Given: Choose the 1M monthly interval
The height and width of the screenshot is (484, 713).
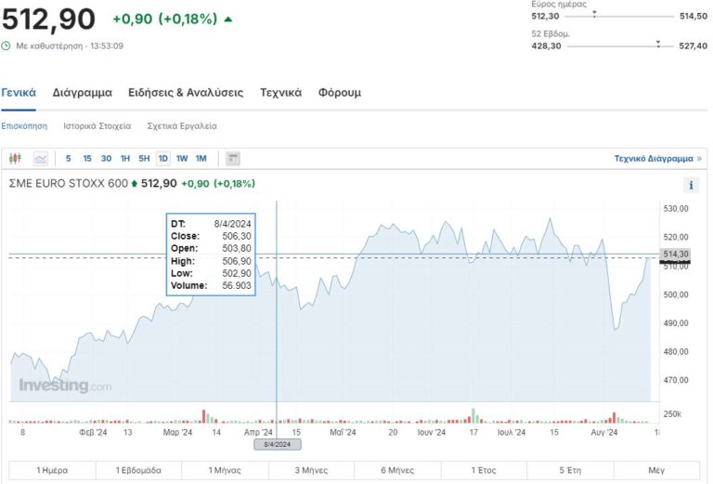Looking at the screenshot, I should pos(201,159).
